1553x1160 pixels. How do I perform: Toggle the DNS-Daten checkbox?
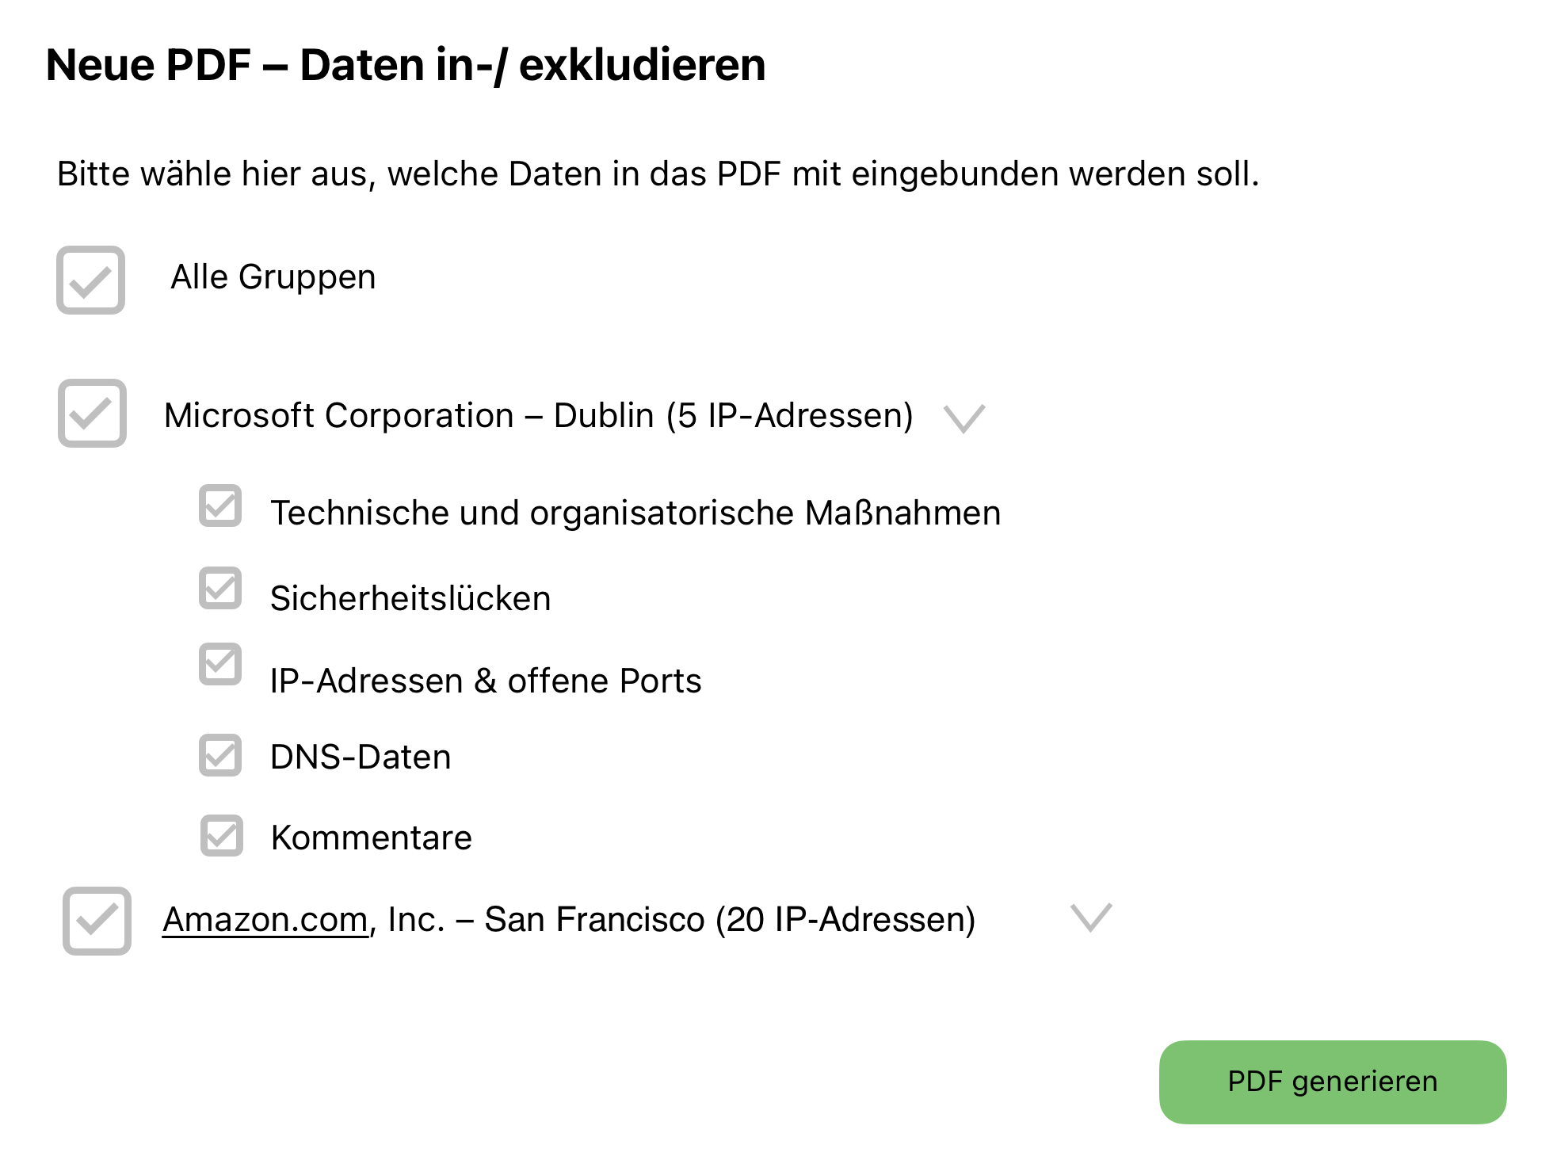[220, 755]
